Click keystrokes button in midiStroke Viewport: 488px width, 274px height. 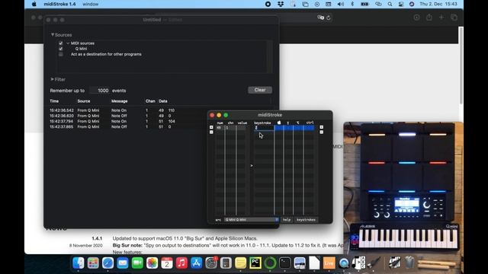point(306,220)
